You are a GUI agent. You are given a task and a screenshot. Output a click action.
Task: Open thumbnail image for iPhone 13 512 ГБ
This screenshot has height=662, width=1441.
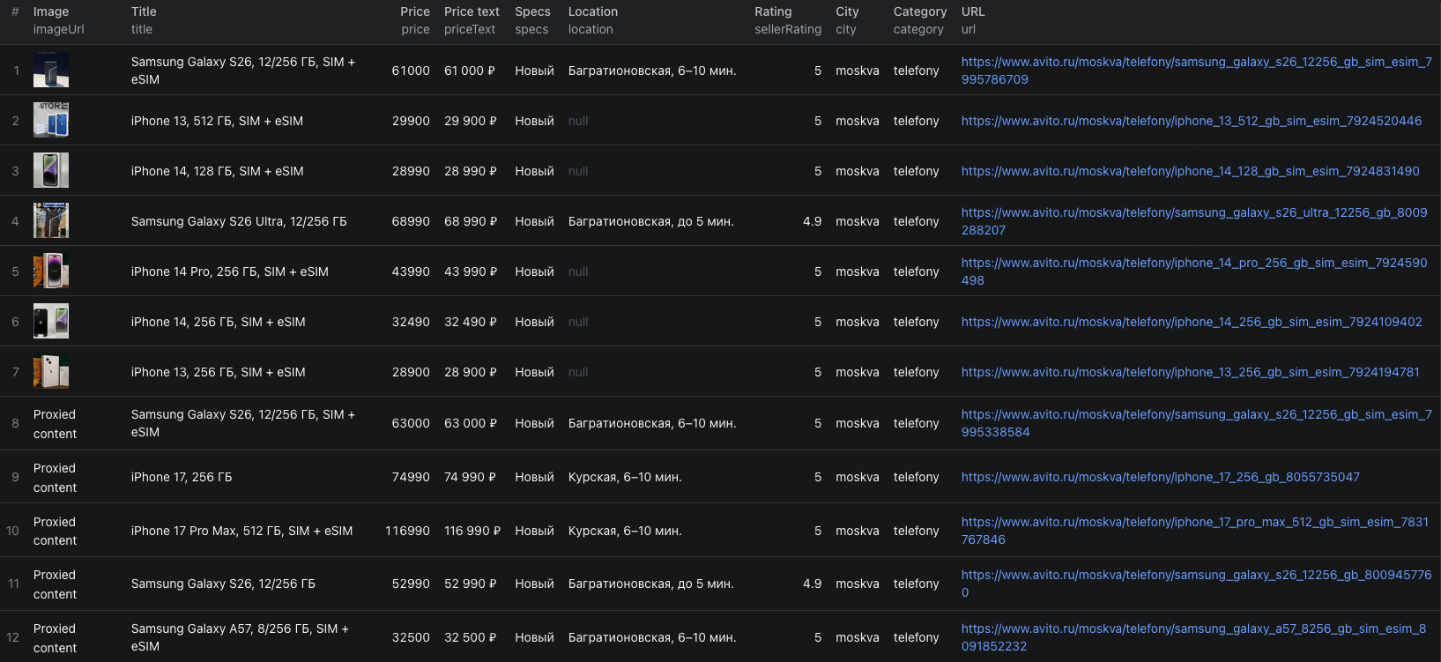[x=51, y=120]
